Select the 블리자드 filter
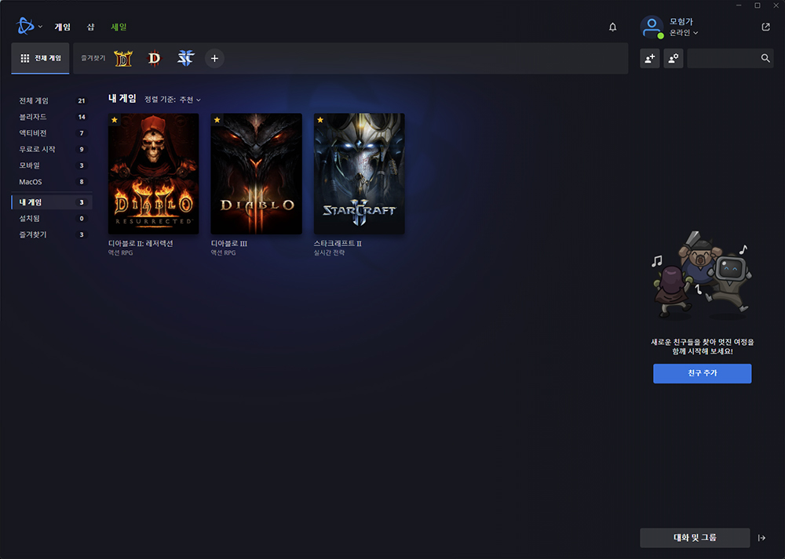 coord(52,117)
